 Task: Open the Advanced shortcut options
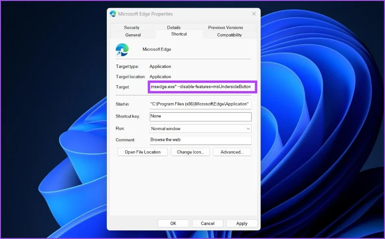(232, 152)
